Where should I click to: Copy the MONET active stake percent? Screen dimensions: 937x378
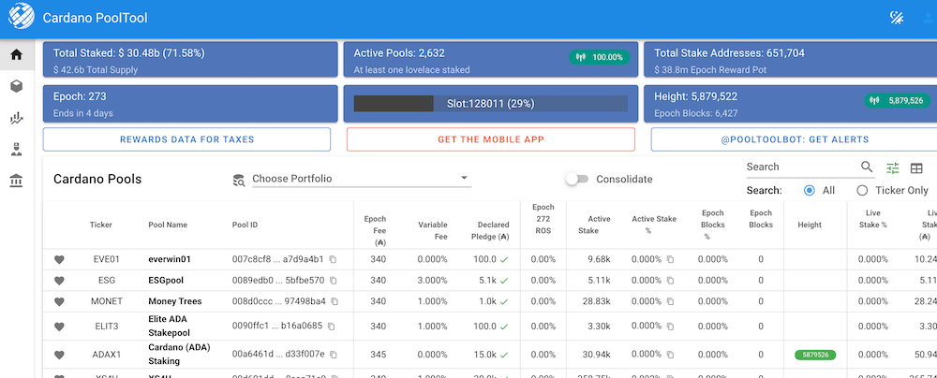[670, 301]
